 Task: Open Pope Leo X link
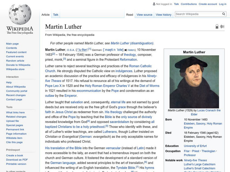53,86
